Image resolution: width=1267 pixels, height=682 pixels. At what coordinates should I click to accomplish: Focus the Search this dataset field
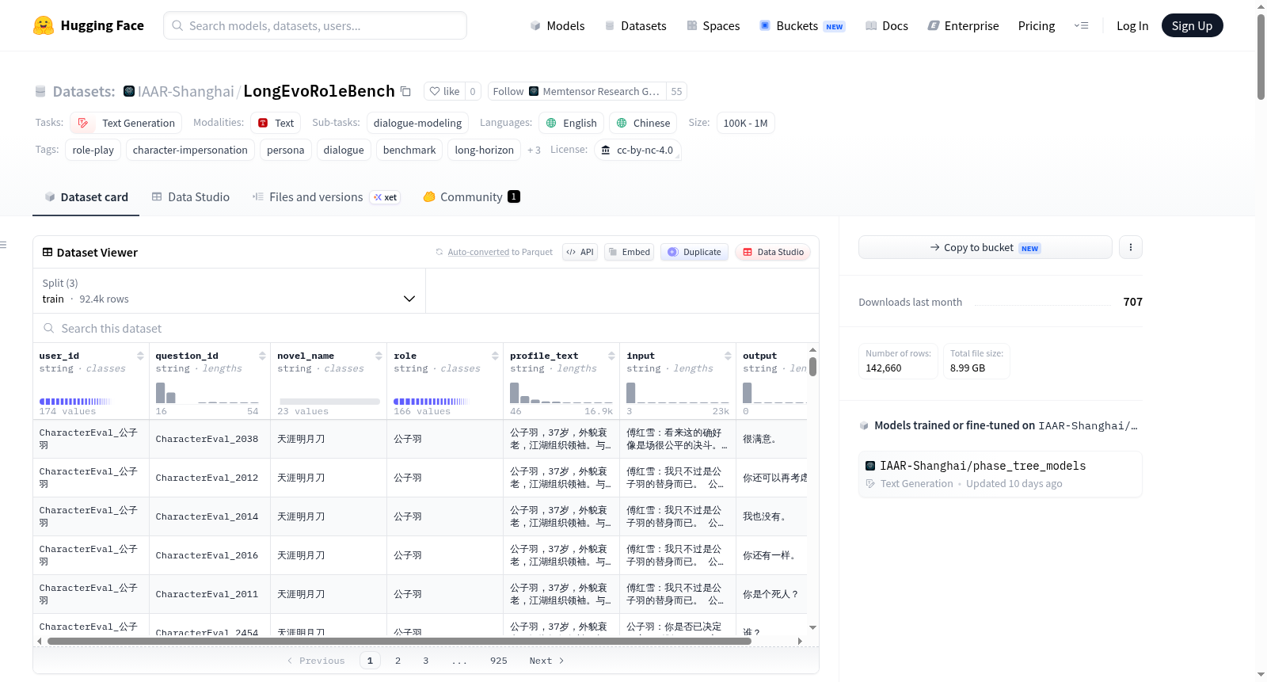click(426, 328)
